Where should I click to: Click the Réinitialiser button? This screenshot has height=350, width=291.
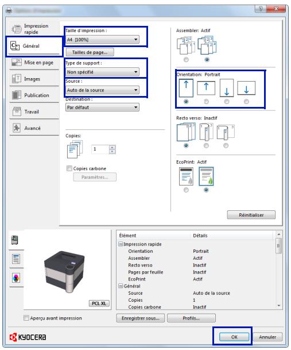click(251, 215)
